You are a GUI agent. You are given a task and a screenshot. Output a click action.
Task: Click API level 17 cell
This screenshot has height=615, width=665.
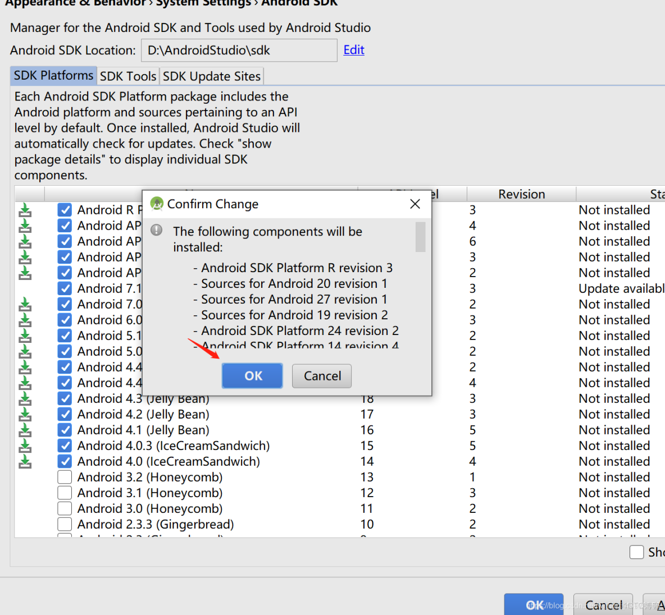tap(367, 414)
